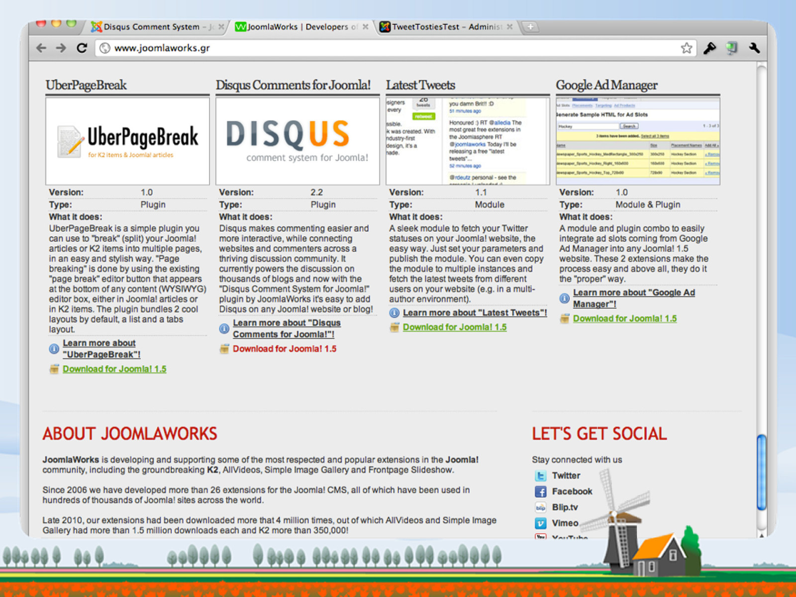This screenshot has height=597, width=796.
Task: Click the vertical scrollbar thumb
Action: 761,472
